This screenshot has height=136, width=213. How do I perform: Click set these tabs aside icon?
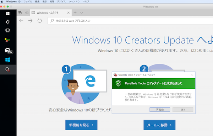[x=27, y=13]
